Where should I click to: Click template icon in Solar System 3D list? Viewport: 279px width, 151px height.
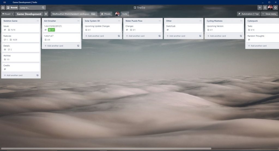119,36
